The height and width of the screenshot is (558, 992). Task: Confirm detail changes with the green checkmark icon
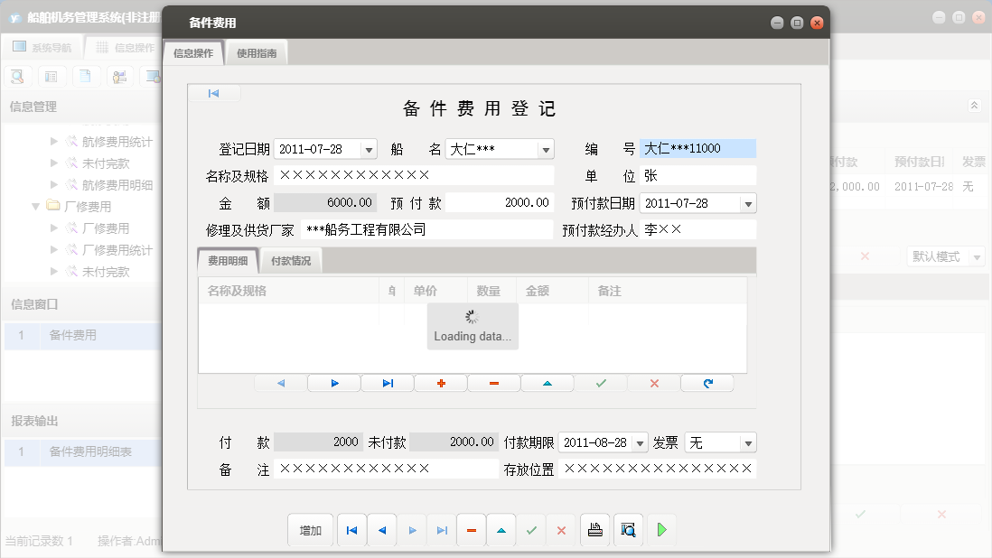point(599,383)
